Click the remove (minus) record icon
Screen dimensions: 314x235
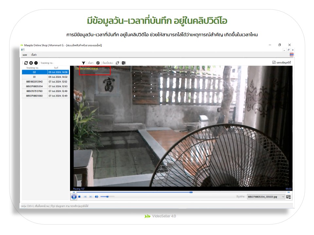click(36, 63)
